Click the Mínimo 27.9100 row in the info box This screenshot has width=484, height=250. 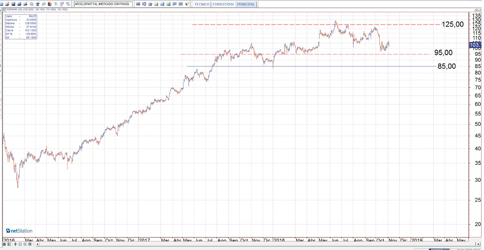coord(21,27)
